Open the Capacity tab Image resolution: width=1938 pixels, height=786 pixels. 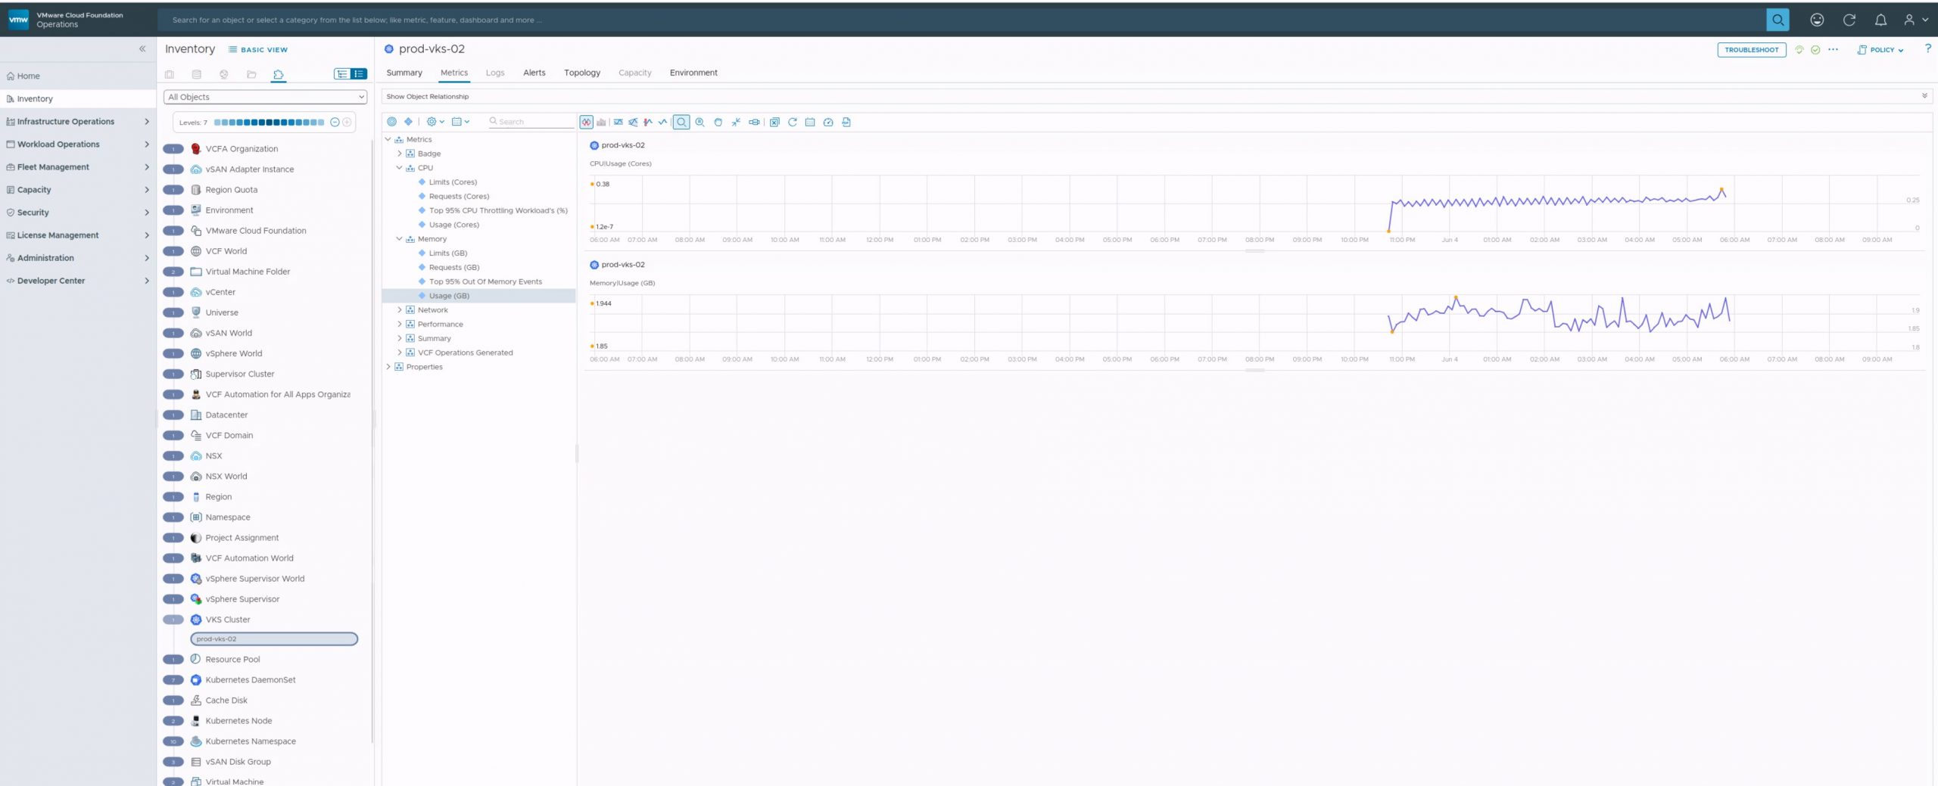pos(635,73)
